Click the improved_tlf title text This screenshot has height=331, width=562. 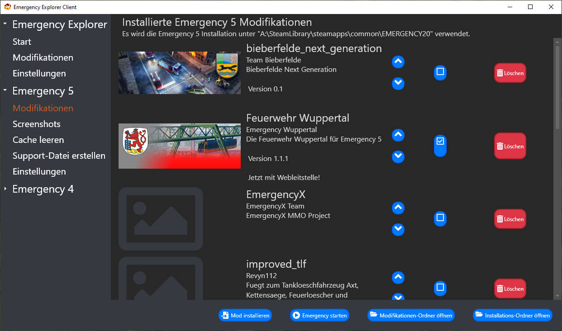[x=276, y=264]
